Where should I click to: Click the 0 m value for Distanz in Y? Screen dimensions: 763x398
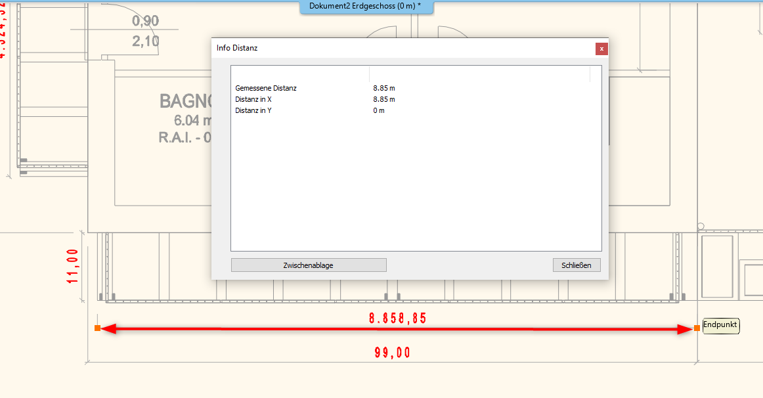(x=379, y=110)
